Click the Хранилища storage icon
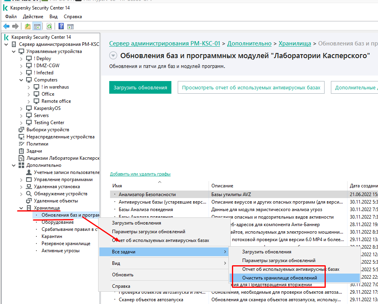Viewport: 378px width, 304px height. click(x=29, y=208)
